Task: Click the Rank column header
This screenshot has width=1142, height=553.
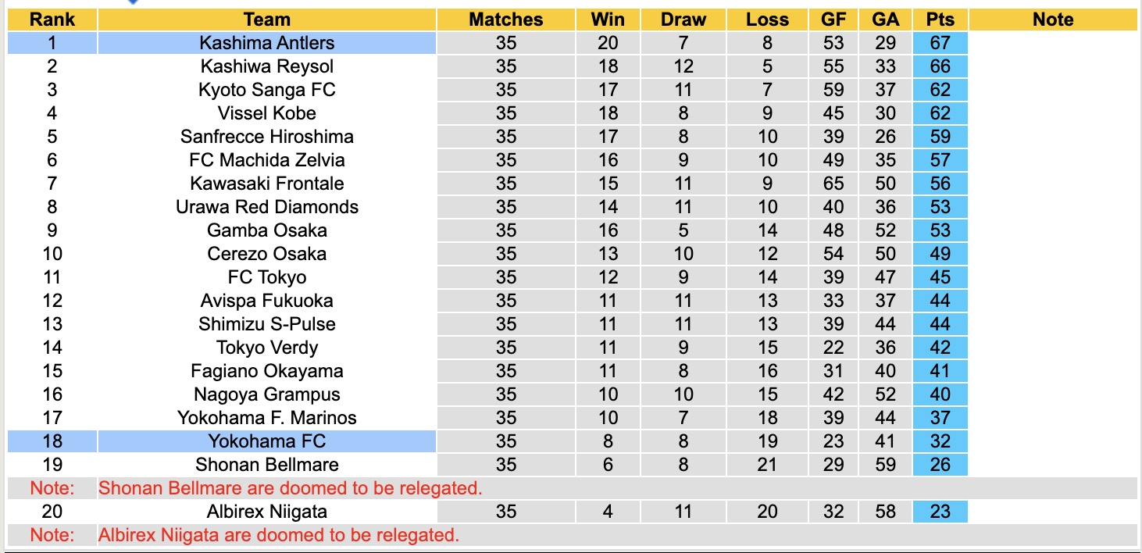Action: coord(52,20)
